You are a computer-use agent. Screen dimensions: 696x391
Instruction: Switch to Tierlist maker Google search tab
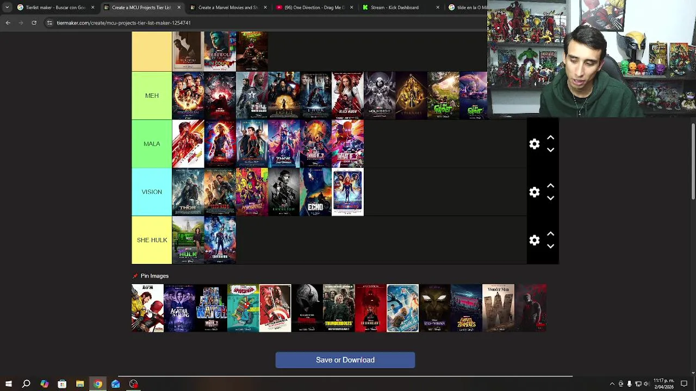tap(56, 8)
